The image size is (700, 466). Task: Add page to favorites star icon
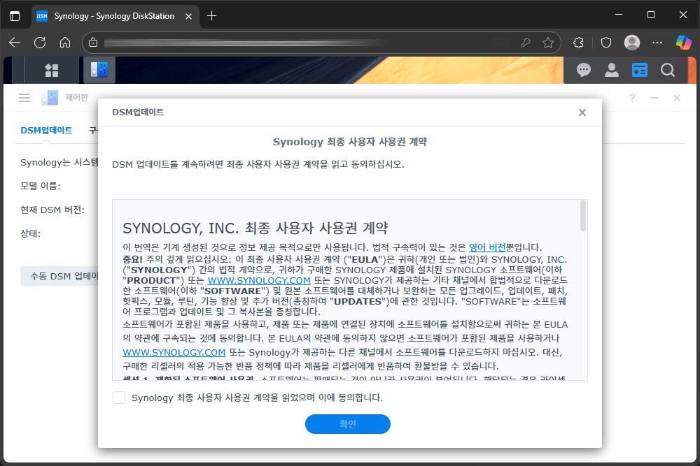pyautogui.click(x=548, y=43)
